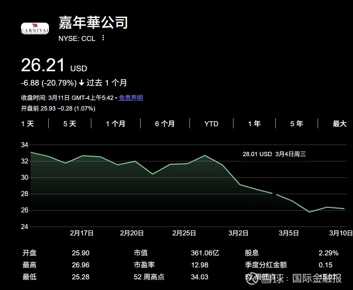353x290 pixels.
Task: Click the 收盘时间 3月11日 timestamp
Action: (67, 98)
